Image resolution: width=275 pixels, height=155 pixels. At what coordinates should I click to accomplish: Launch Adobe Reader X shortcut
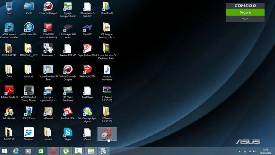coord(9,92)
